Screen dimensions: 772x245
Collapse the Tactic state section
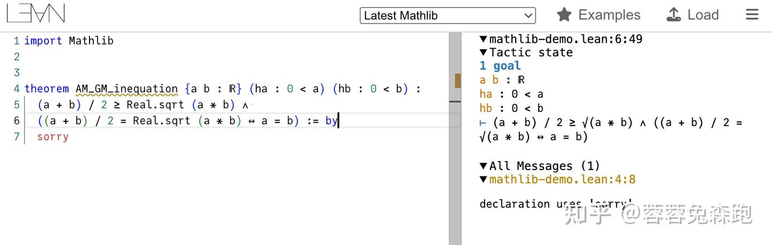pos(483,52)
